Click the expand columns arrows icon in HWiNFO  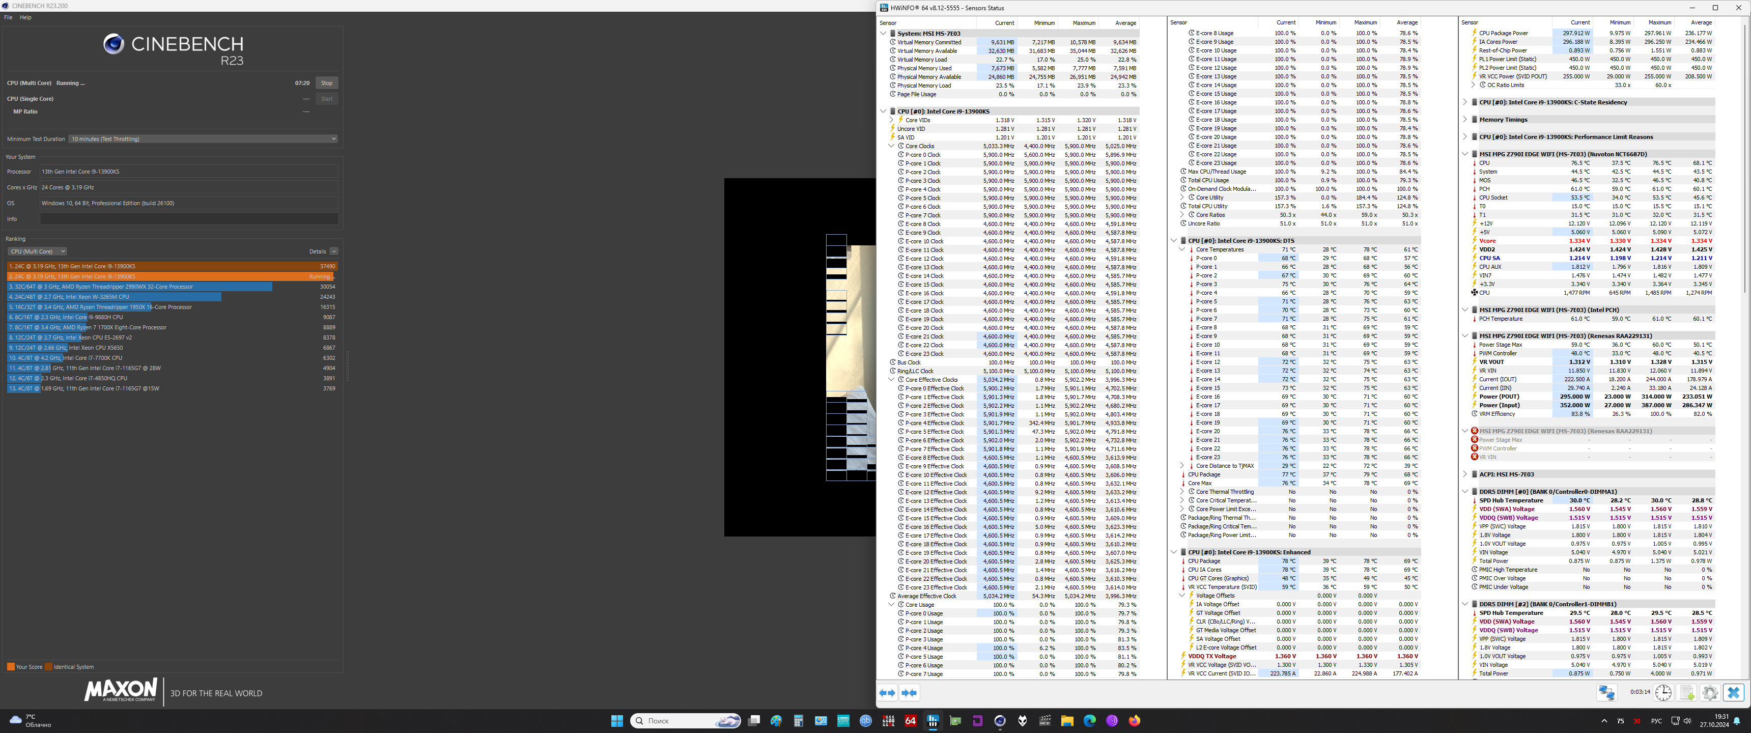(887, 693)
